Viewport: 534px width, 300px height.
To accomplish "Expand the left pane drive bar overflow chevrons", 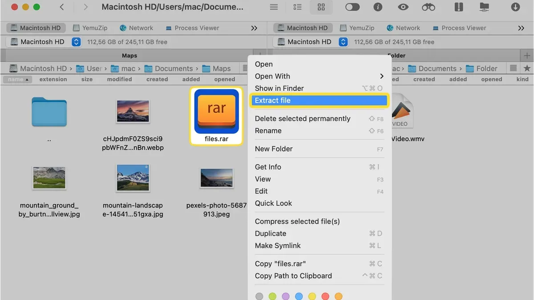I will point(254,28).
